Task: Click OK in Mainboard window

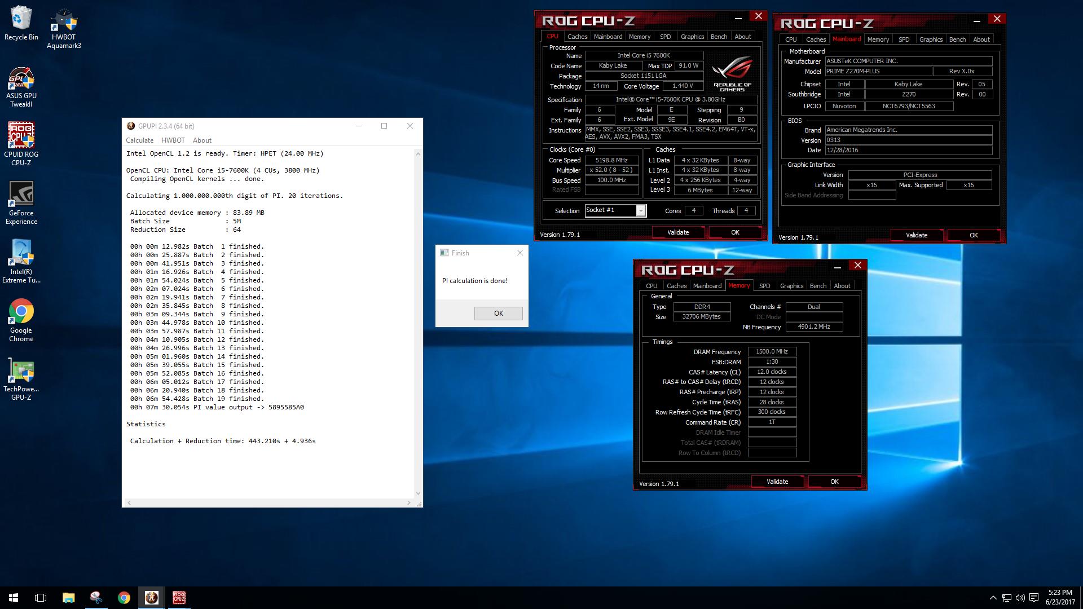Action: (x=974, y=235)
